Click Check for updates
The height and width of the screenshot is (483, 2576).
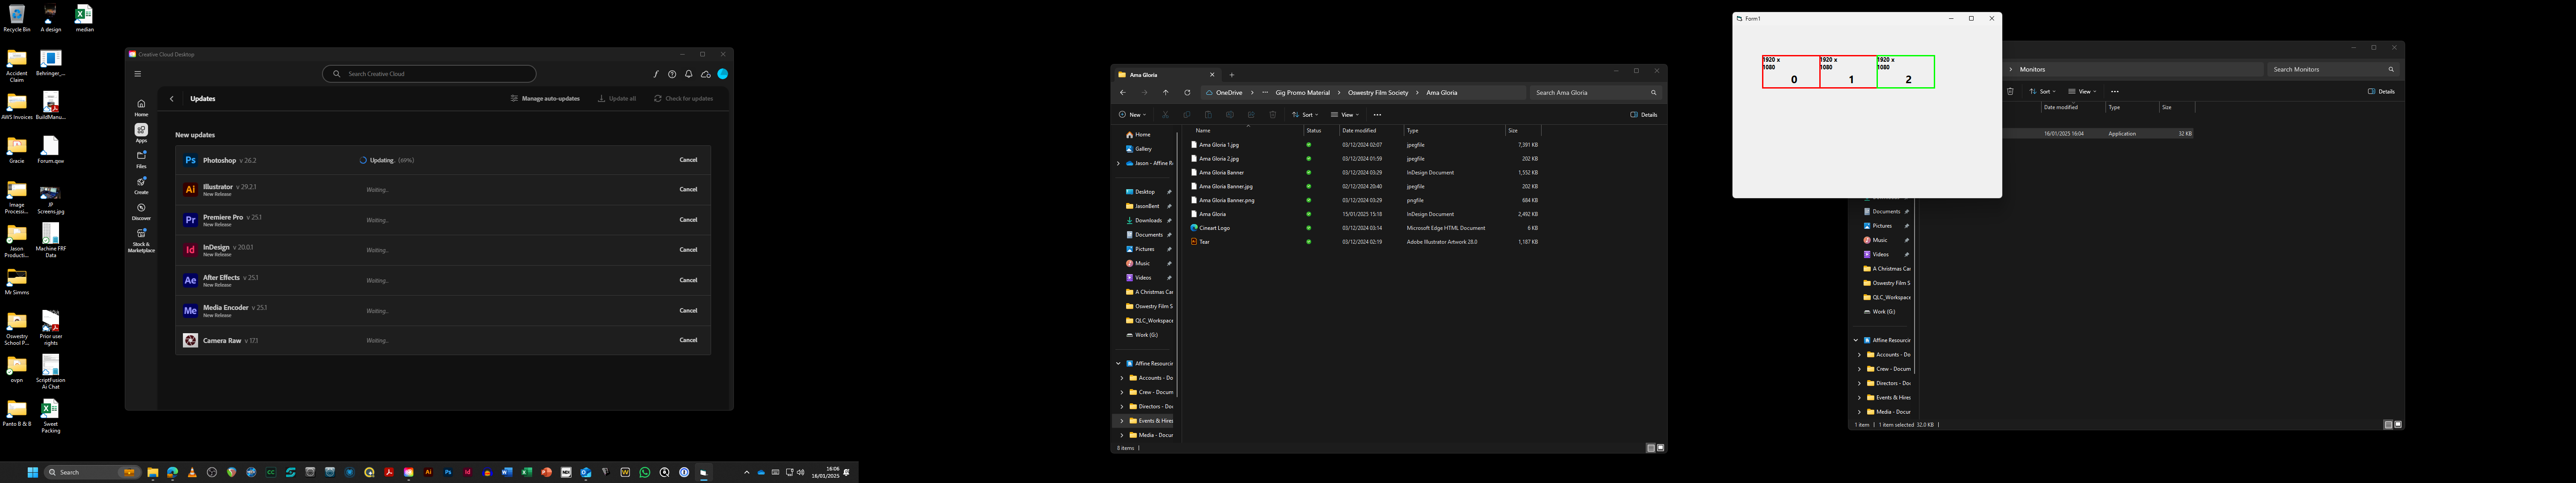[684, 99]
